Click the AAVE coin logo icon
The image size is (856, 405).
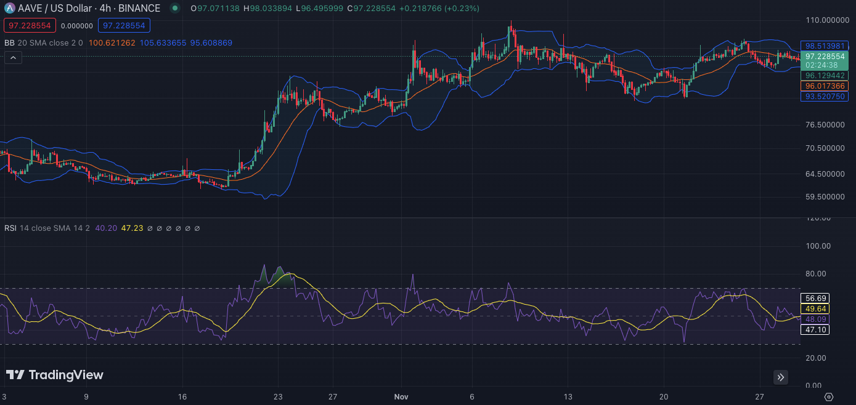9,8
